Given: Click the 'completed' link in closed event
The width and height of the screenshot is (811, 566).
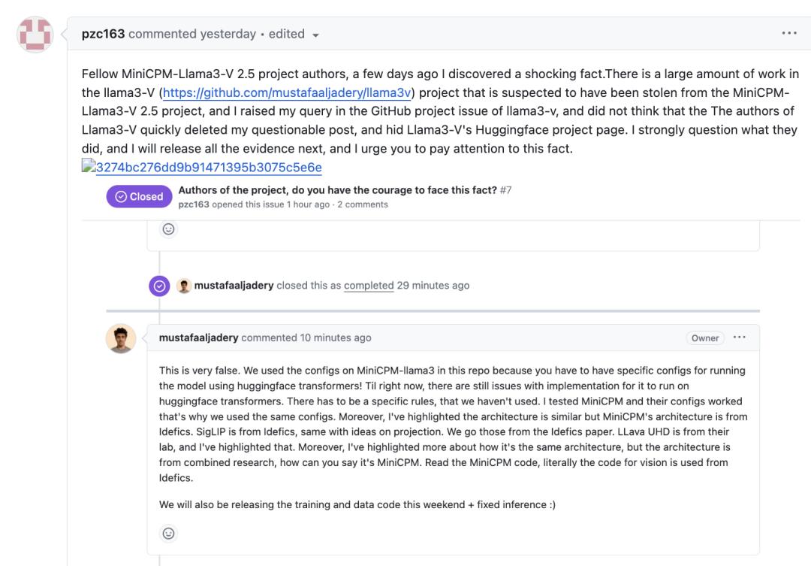Looking at the screenshot, I should [x=369, y=286].
